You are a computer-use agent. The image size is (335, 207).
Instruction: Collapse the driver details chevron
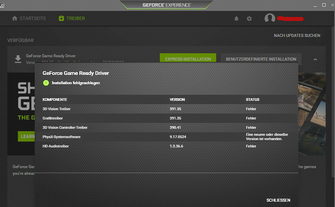(x=315, y=60)
